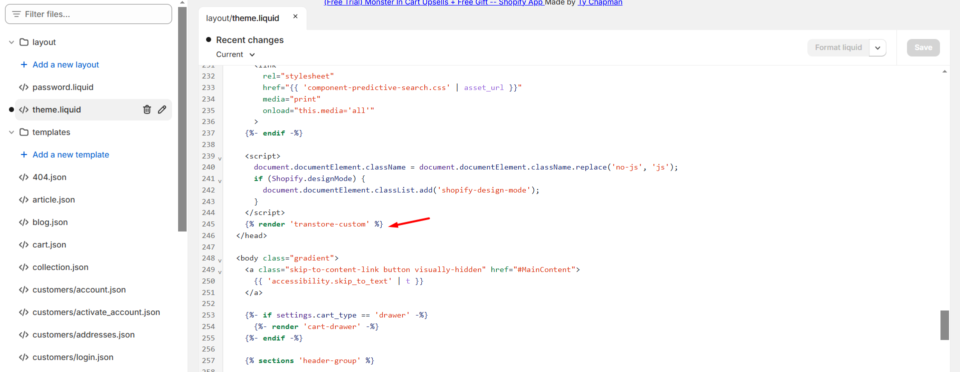The image size is (960, 372).
Task: Focus the Filter files input field
Action: tap(89, 14)
